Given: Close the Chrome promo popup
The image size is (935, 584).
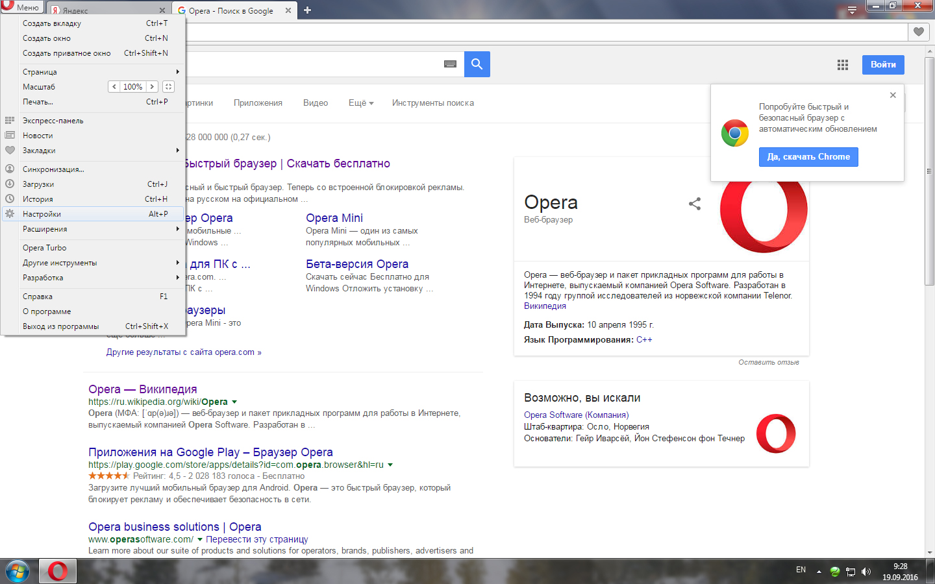Looking at the screenshot, I should pos(893,95).
